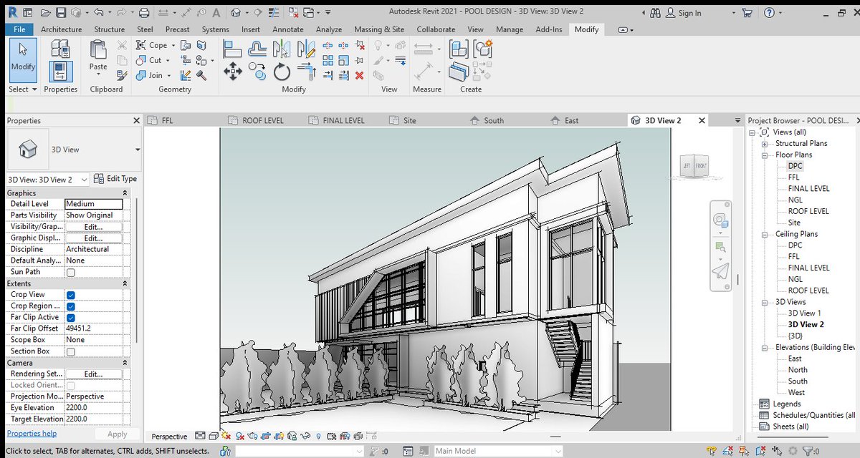The image size is (860, 458).
Task: Switch to the ROOF LEVEL view tab
Action: coord(263,120)
